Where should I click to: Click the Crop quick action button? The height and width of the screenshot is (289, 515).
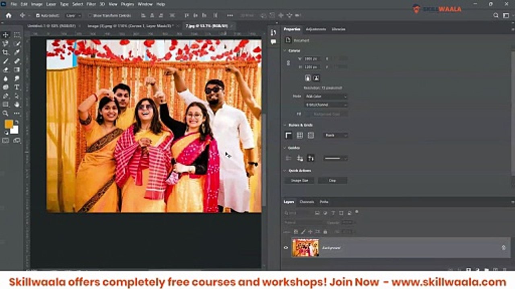point(332,181)
